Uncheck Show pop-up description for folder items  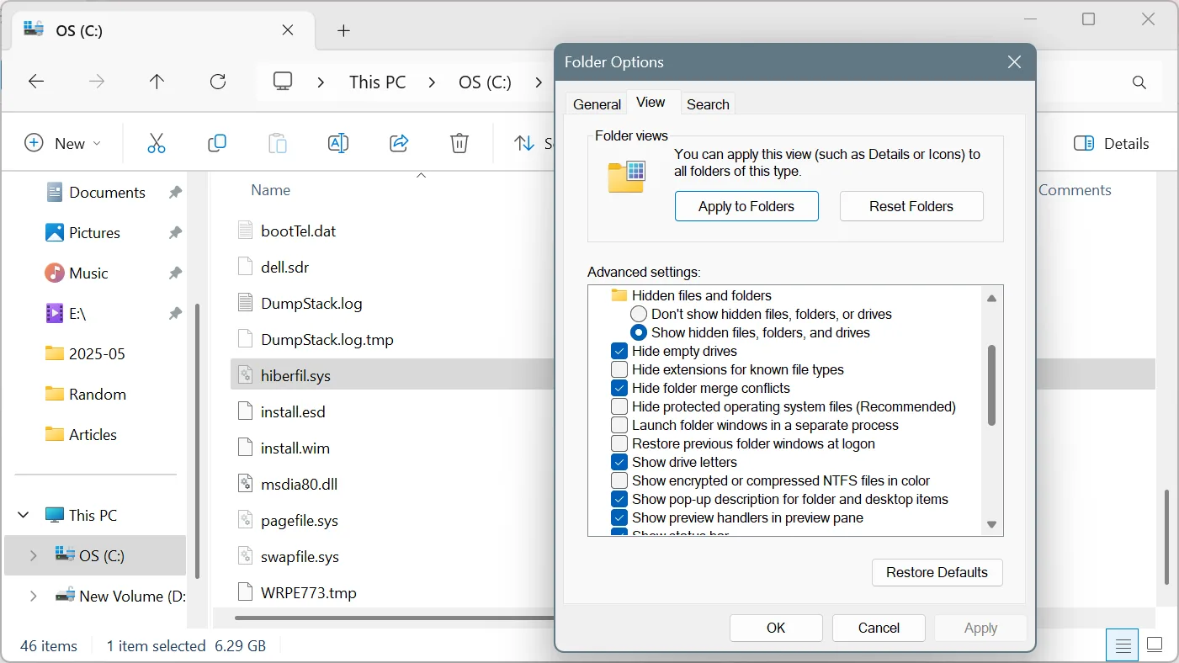[619, 499]
